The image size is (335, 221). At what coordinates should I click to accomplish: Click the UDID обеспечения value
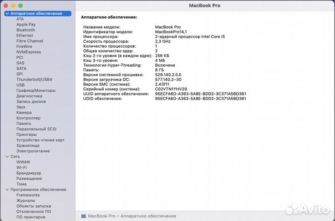(201, 99)
